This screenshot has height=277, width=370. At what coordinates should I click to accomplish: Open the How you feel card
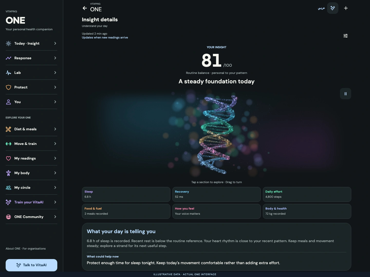(x=216, y=211)
